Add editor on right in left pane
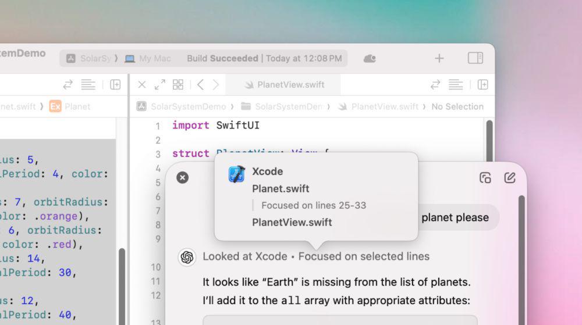The width and height of the screenshot is (582, 325). point(115,84)
